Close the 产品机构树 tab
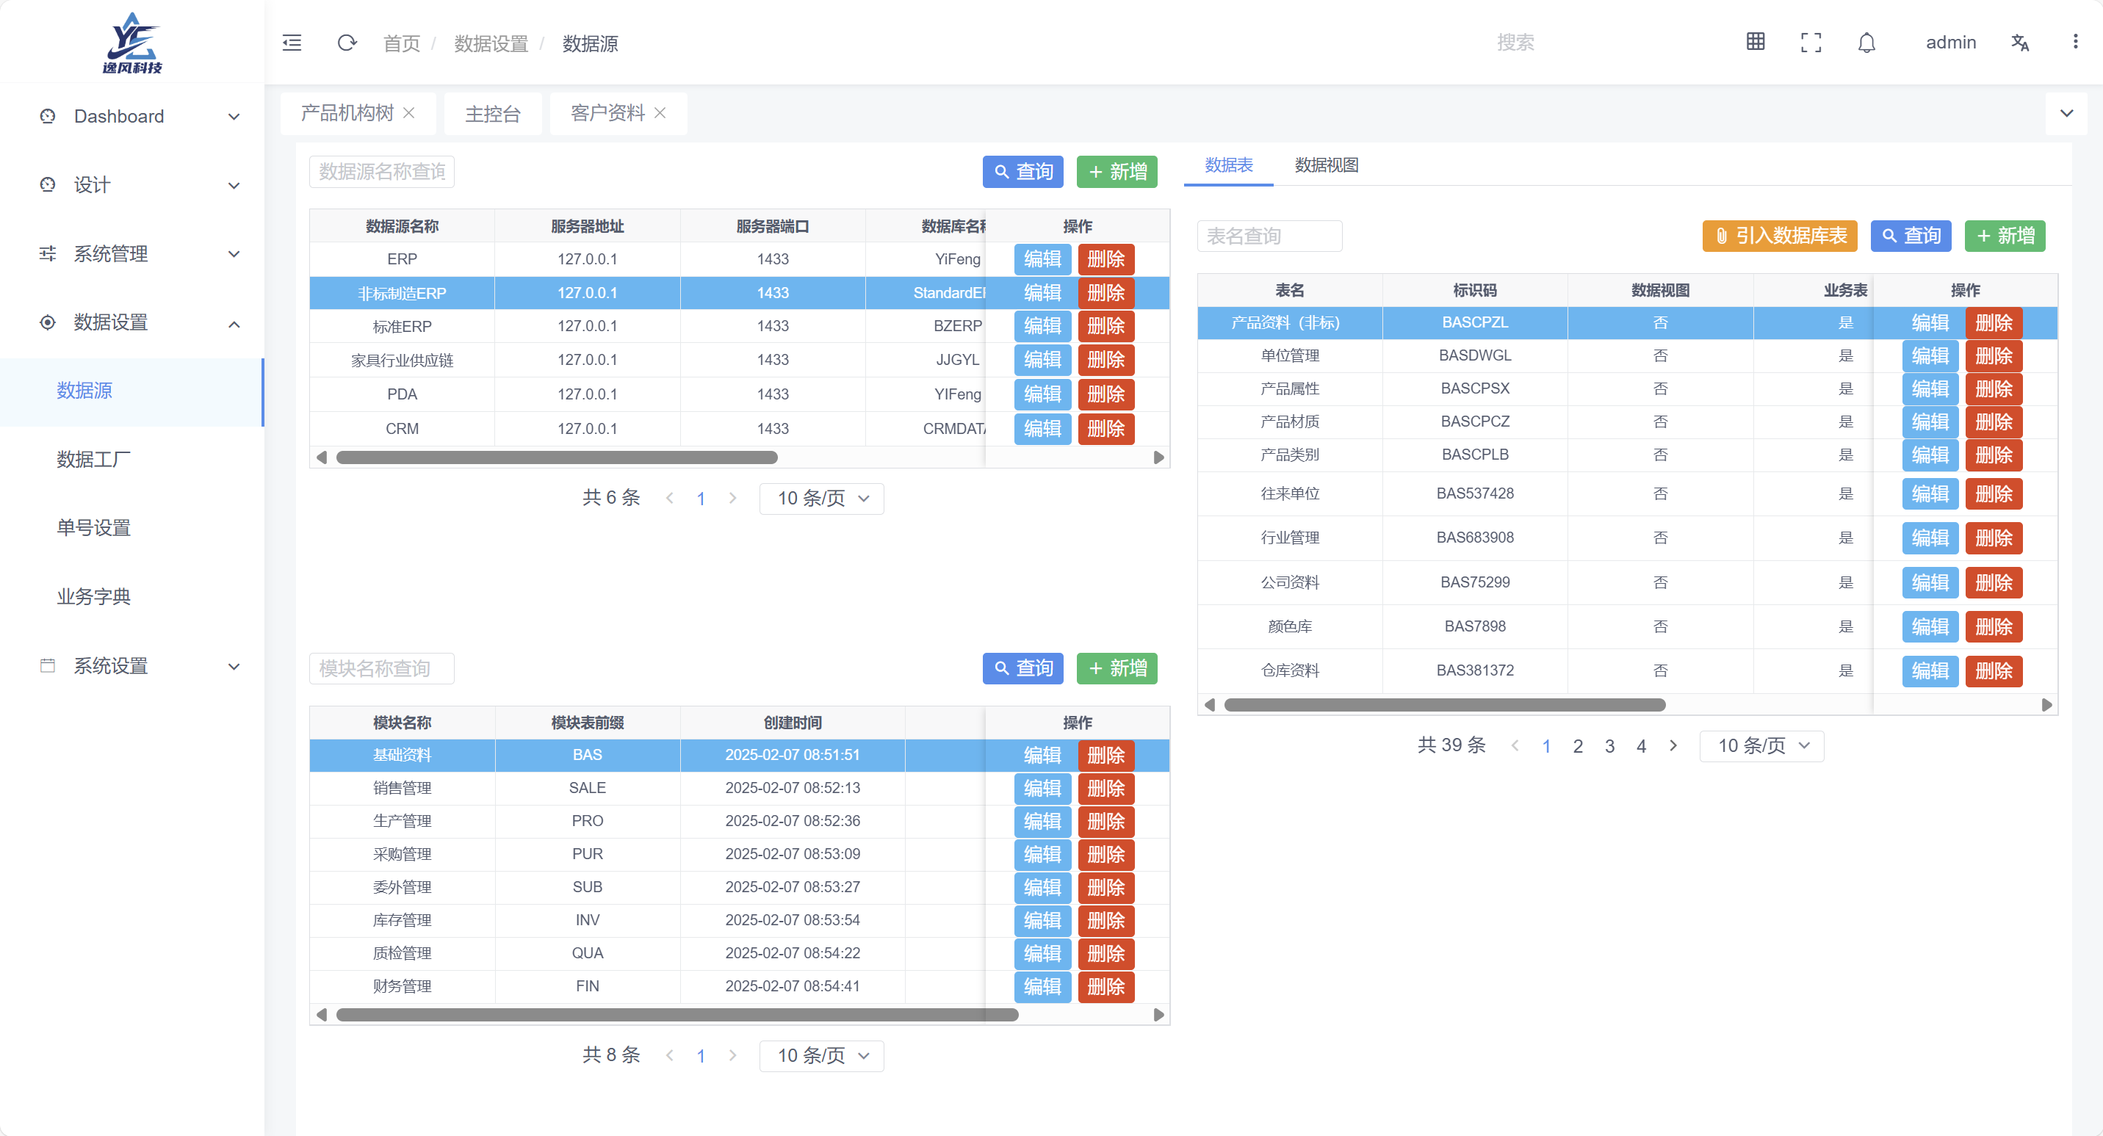Viewport: 2103px width, 1136px height. pyautogui.click(x=409, y=112)
